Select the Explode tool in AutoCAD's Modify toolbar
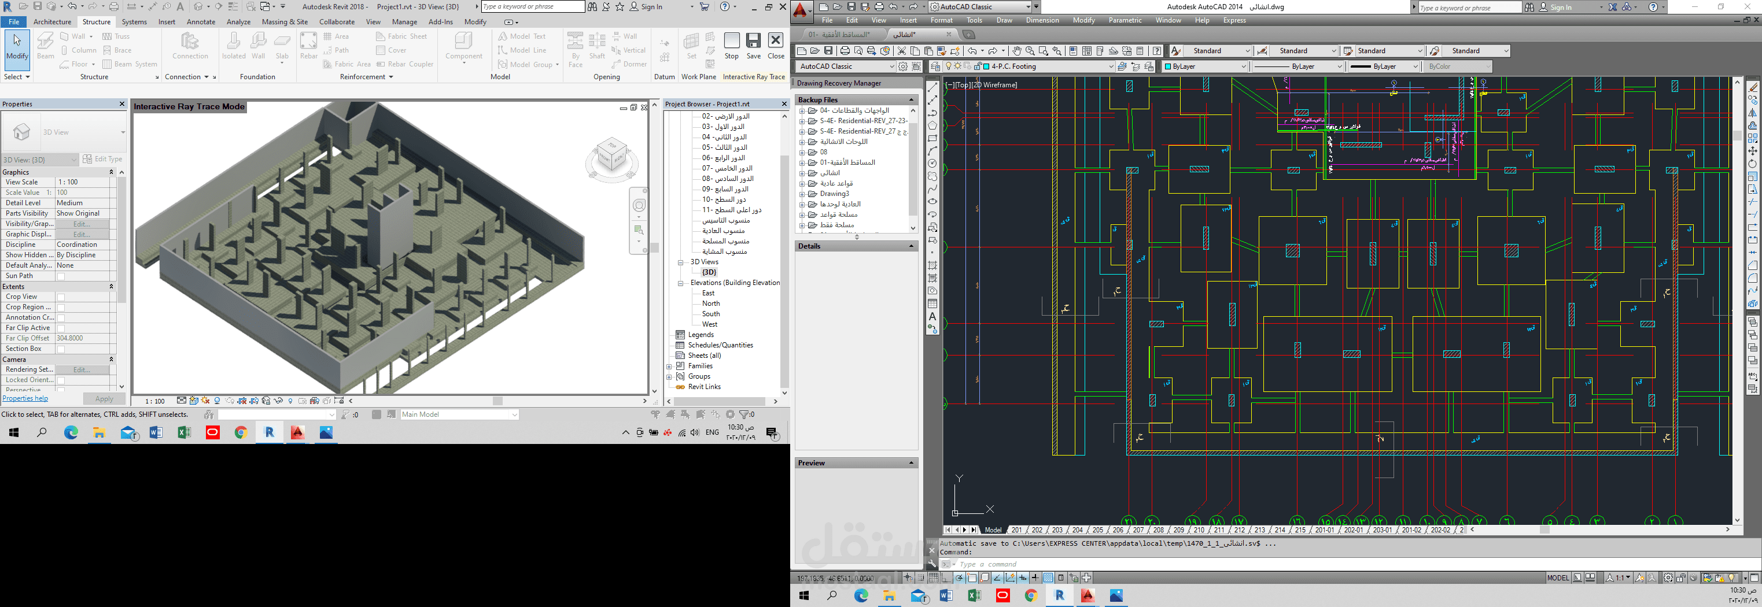 point(1752,304)
